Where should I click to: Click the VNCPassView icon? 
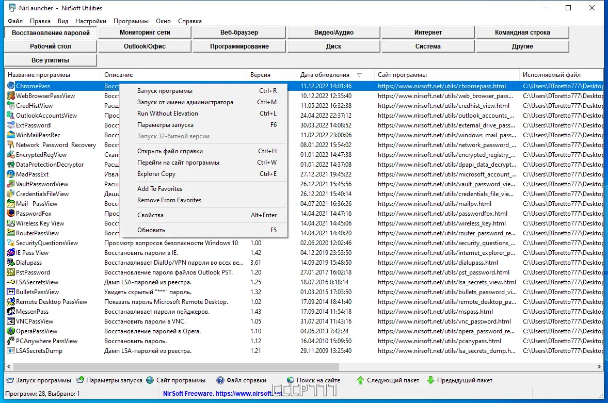click(11, 321)
